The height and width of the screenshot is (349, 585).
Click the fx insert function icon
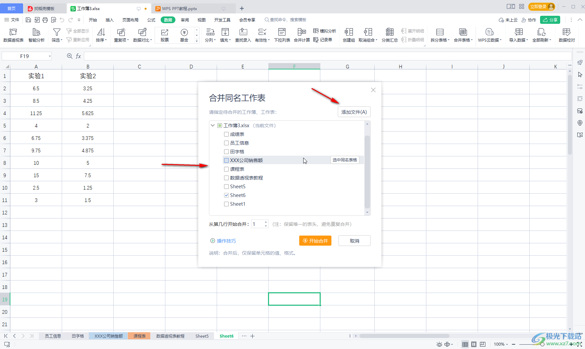78,56
